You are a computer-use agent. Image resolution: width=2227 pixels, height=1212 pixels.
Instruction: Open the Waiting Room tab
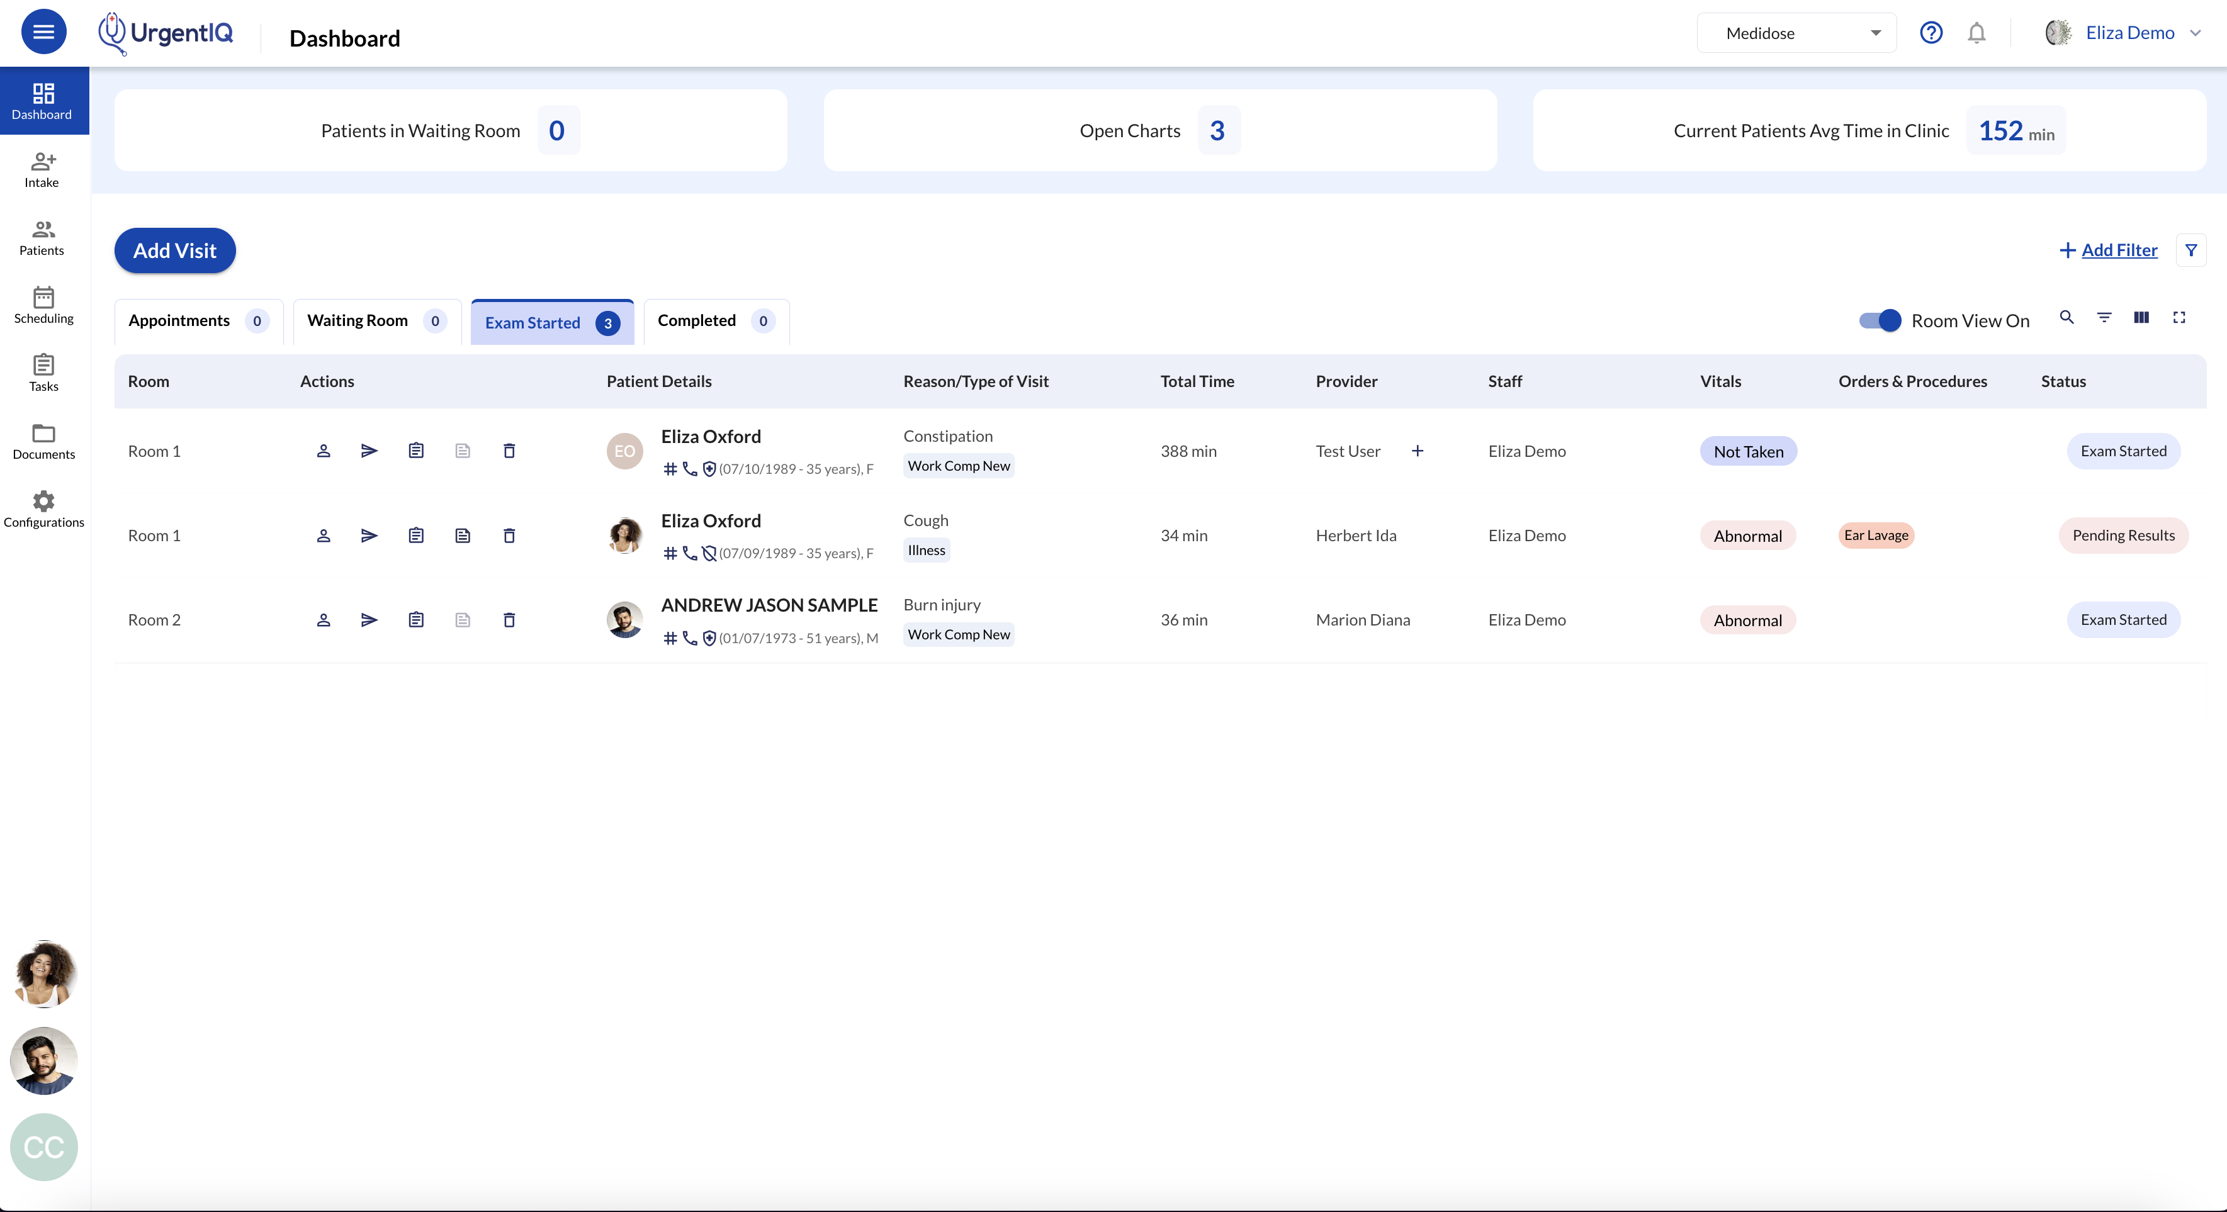click(357, 321)
